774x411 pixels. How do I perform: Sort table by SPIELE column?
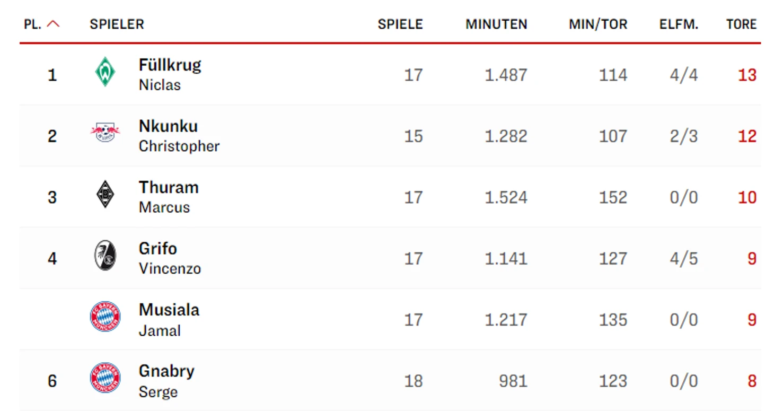[x=400, y=24]
